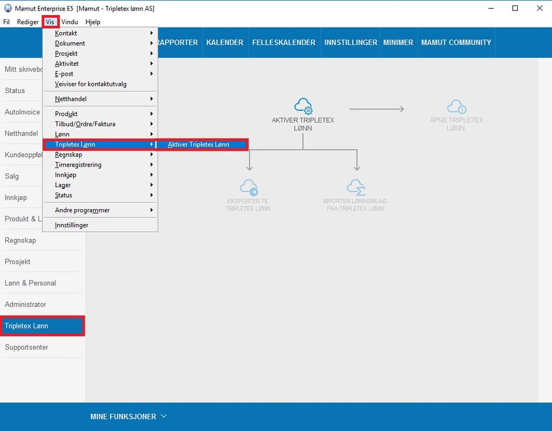The image size is (552, 431).
Task: Click Importer lønnsbilag fra Tripletex Lønn label
Action: click(355, 205)
